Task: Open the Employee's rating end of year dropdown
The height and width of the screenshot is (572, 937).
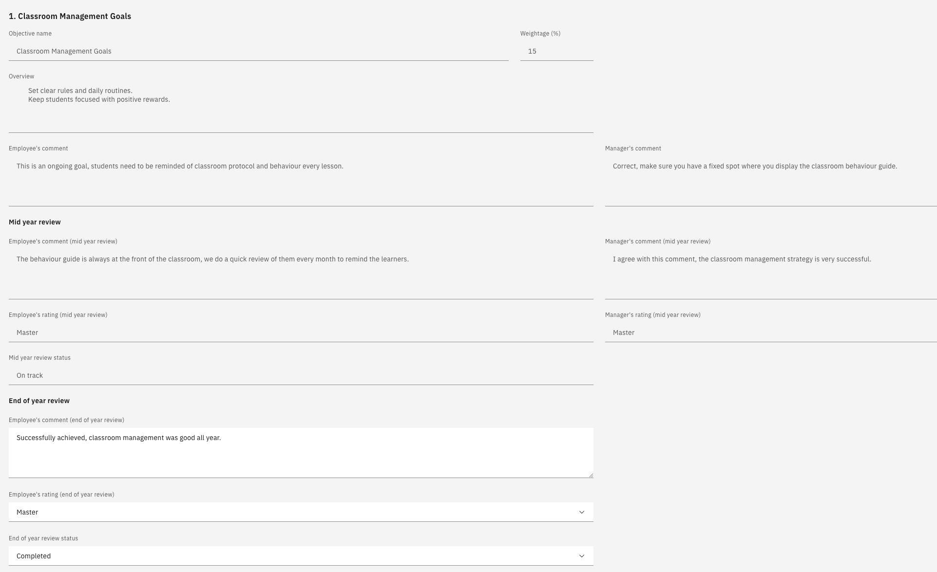Action: click(301, 512)
